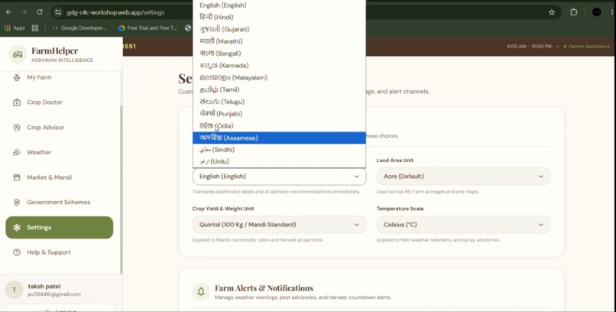Click the Market & Mandi shop icon
The image size is (616, 312).
pyautogui.click(x=17, y=177)
